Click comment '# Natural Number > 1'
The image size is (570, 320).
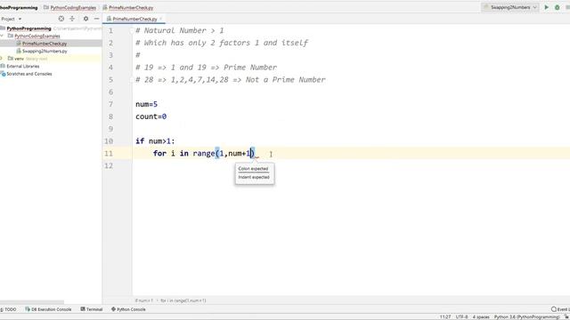coord(180,30)
